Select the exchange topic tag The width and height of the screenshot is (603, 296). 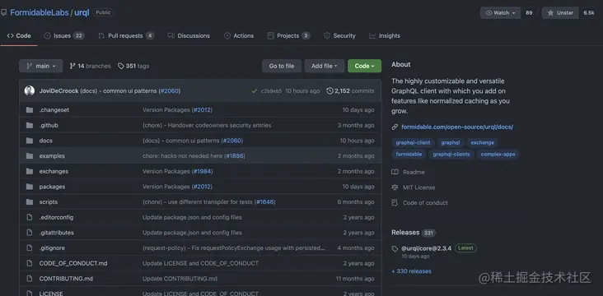(482, 143)
